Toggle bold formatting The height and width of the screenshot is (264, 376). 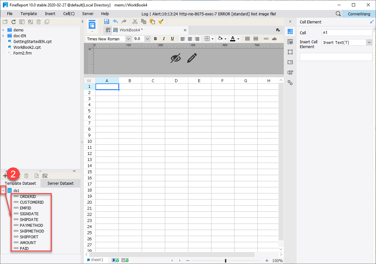pyautogui.click(x=155, y=38)
